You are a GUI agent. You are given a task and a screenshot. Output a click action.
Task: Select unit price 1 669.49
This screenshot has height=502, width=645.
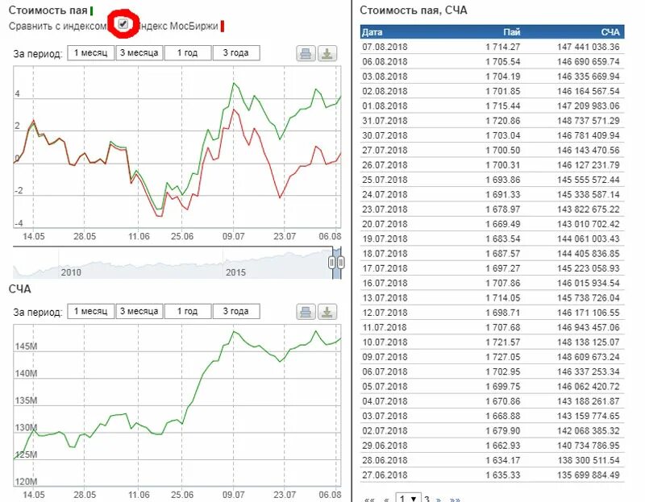pyautogui.click(x=502, y=224)
